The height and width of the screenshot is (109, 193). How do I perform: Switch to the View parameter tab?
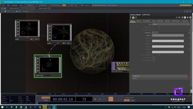154,21
